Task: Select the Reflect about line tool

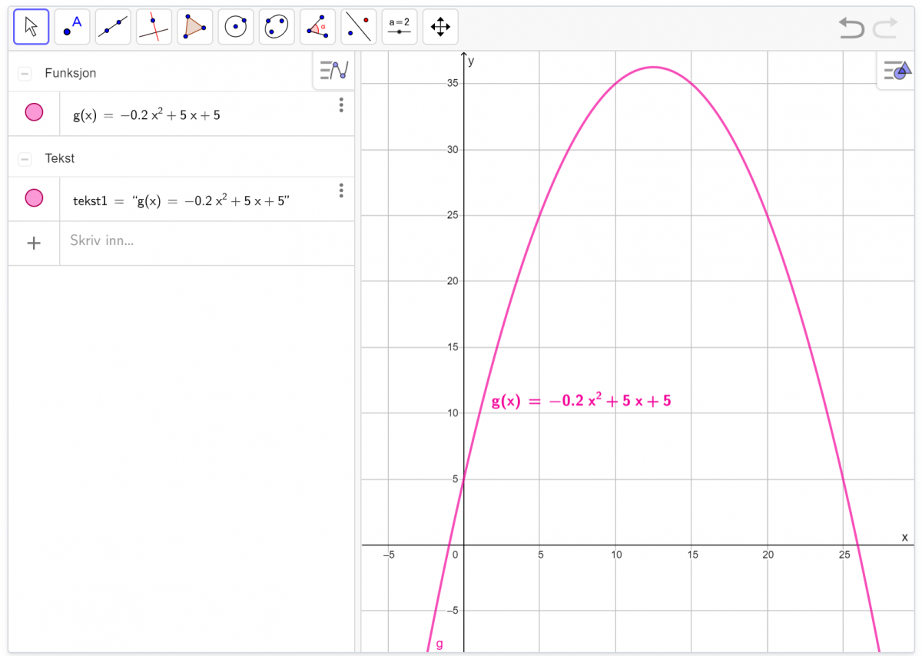Action: 358,27
